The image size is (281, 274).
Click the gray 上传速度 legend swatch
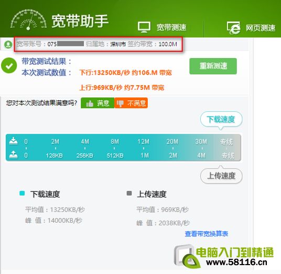point(129,193)
